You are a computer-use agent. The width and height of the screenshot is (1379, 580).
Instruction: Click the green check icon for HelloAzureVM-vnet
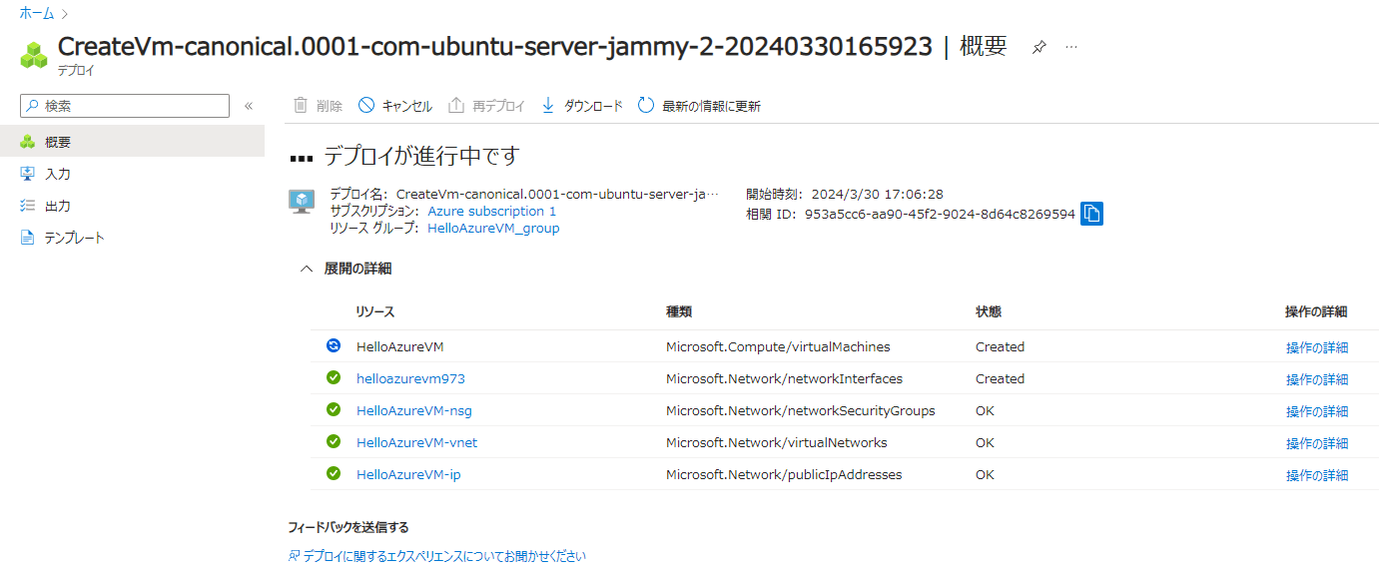(334, 442)
